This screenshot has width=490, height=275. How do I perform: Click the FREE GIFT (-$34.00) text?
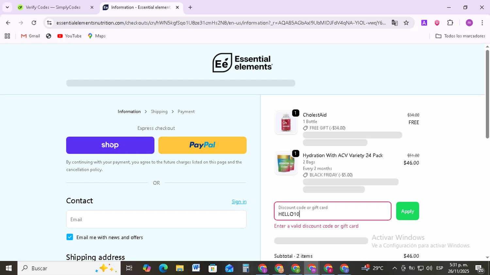point(327,128)
